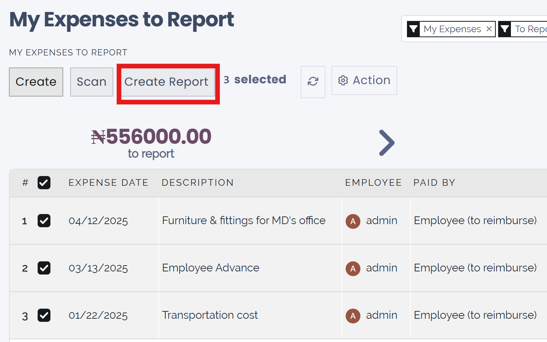Uncheck the Furniture & fittings expense row
The image size is (547, 342).
44,221
